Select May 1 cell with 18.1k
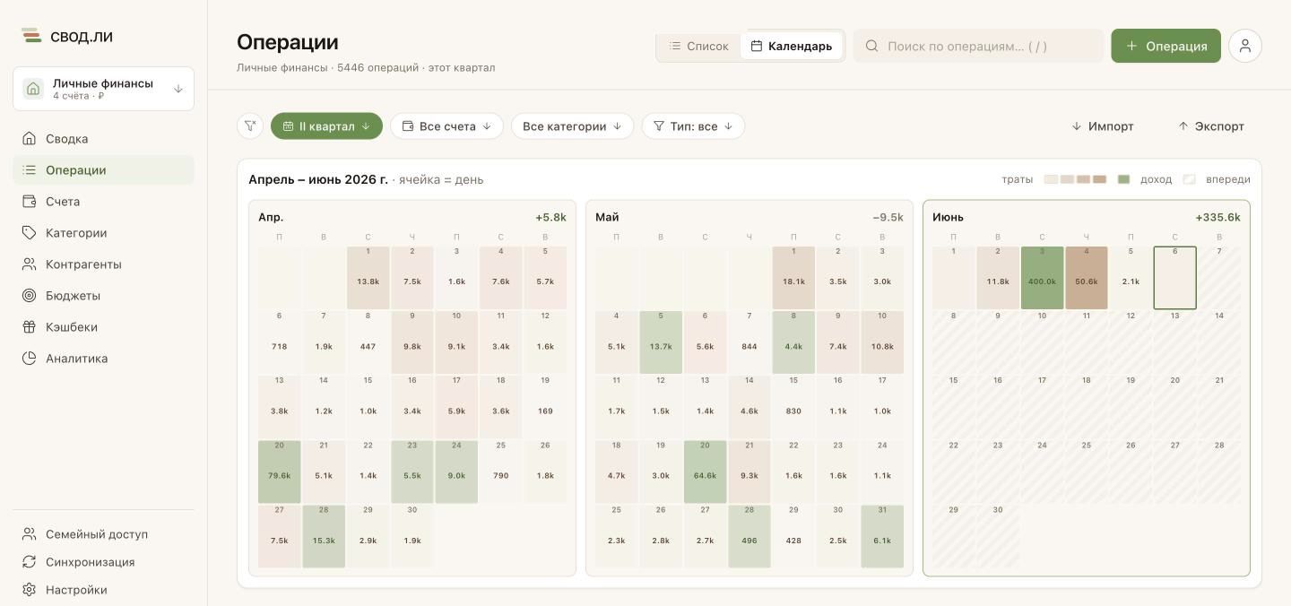Viewport: 1291px width, 606px height. coord(793,278)
